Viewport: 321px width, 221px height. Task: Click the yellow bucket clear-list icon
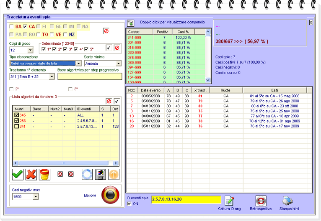click(x=44, y=174)
